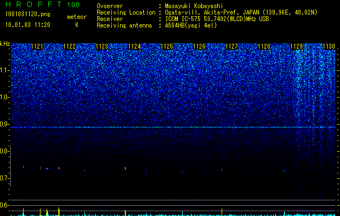Click the 1126 time marker
This screenshot has height=216, width=340.
click(199, 46)
